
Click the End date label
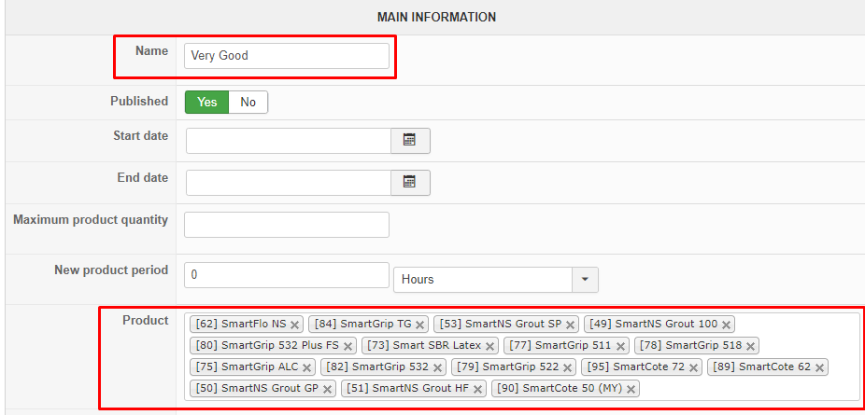pos(142,178)
